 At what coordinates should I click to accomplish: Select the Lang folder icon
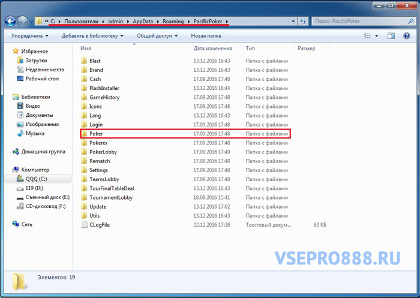(84, 115)
